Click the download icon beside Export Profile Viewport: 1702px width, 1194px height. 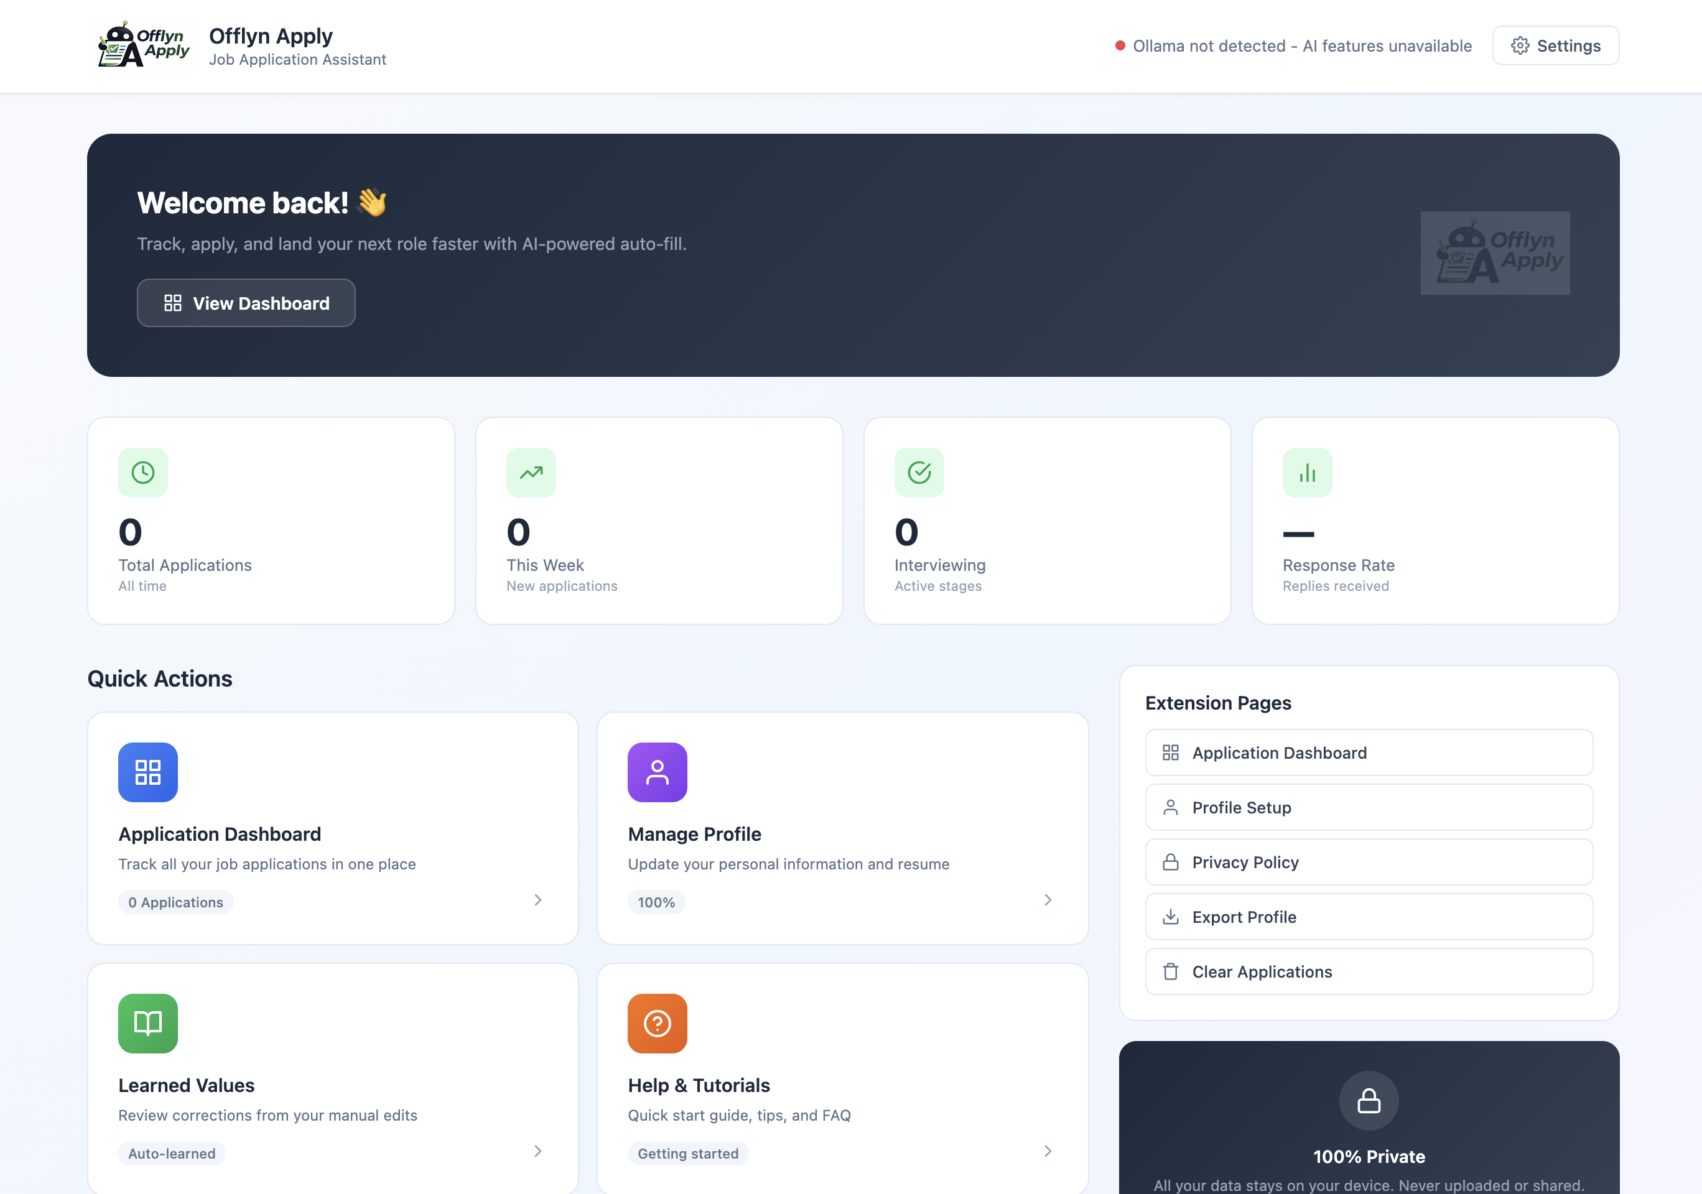click(x=1171, y=917)
